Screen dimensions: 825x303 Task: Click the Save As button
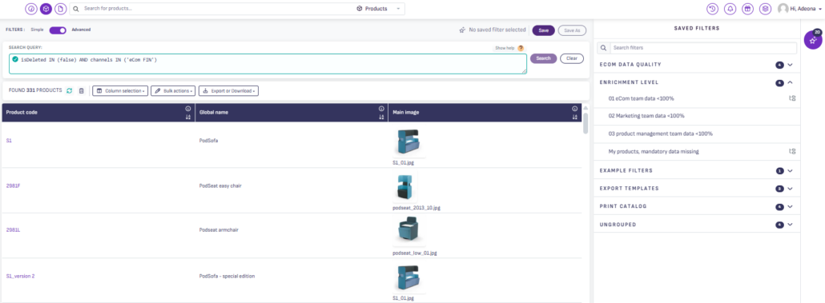click(572, 30)
